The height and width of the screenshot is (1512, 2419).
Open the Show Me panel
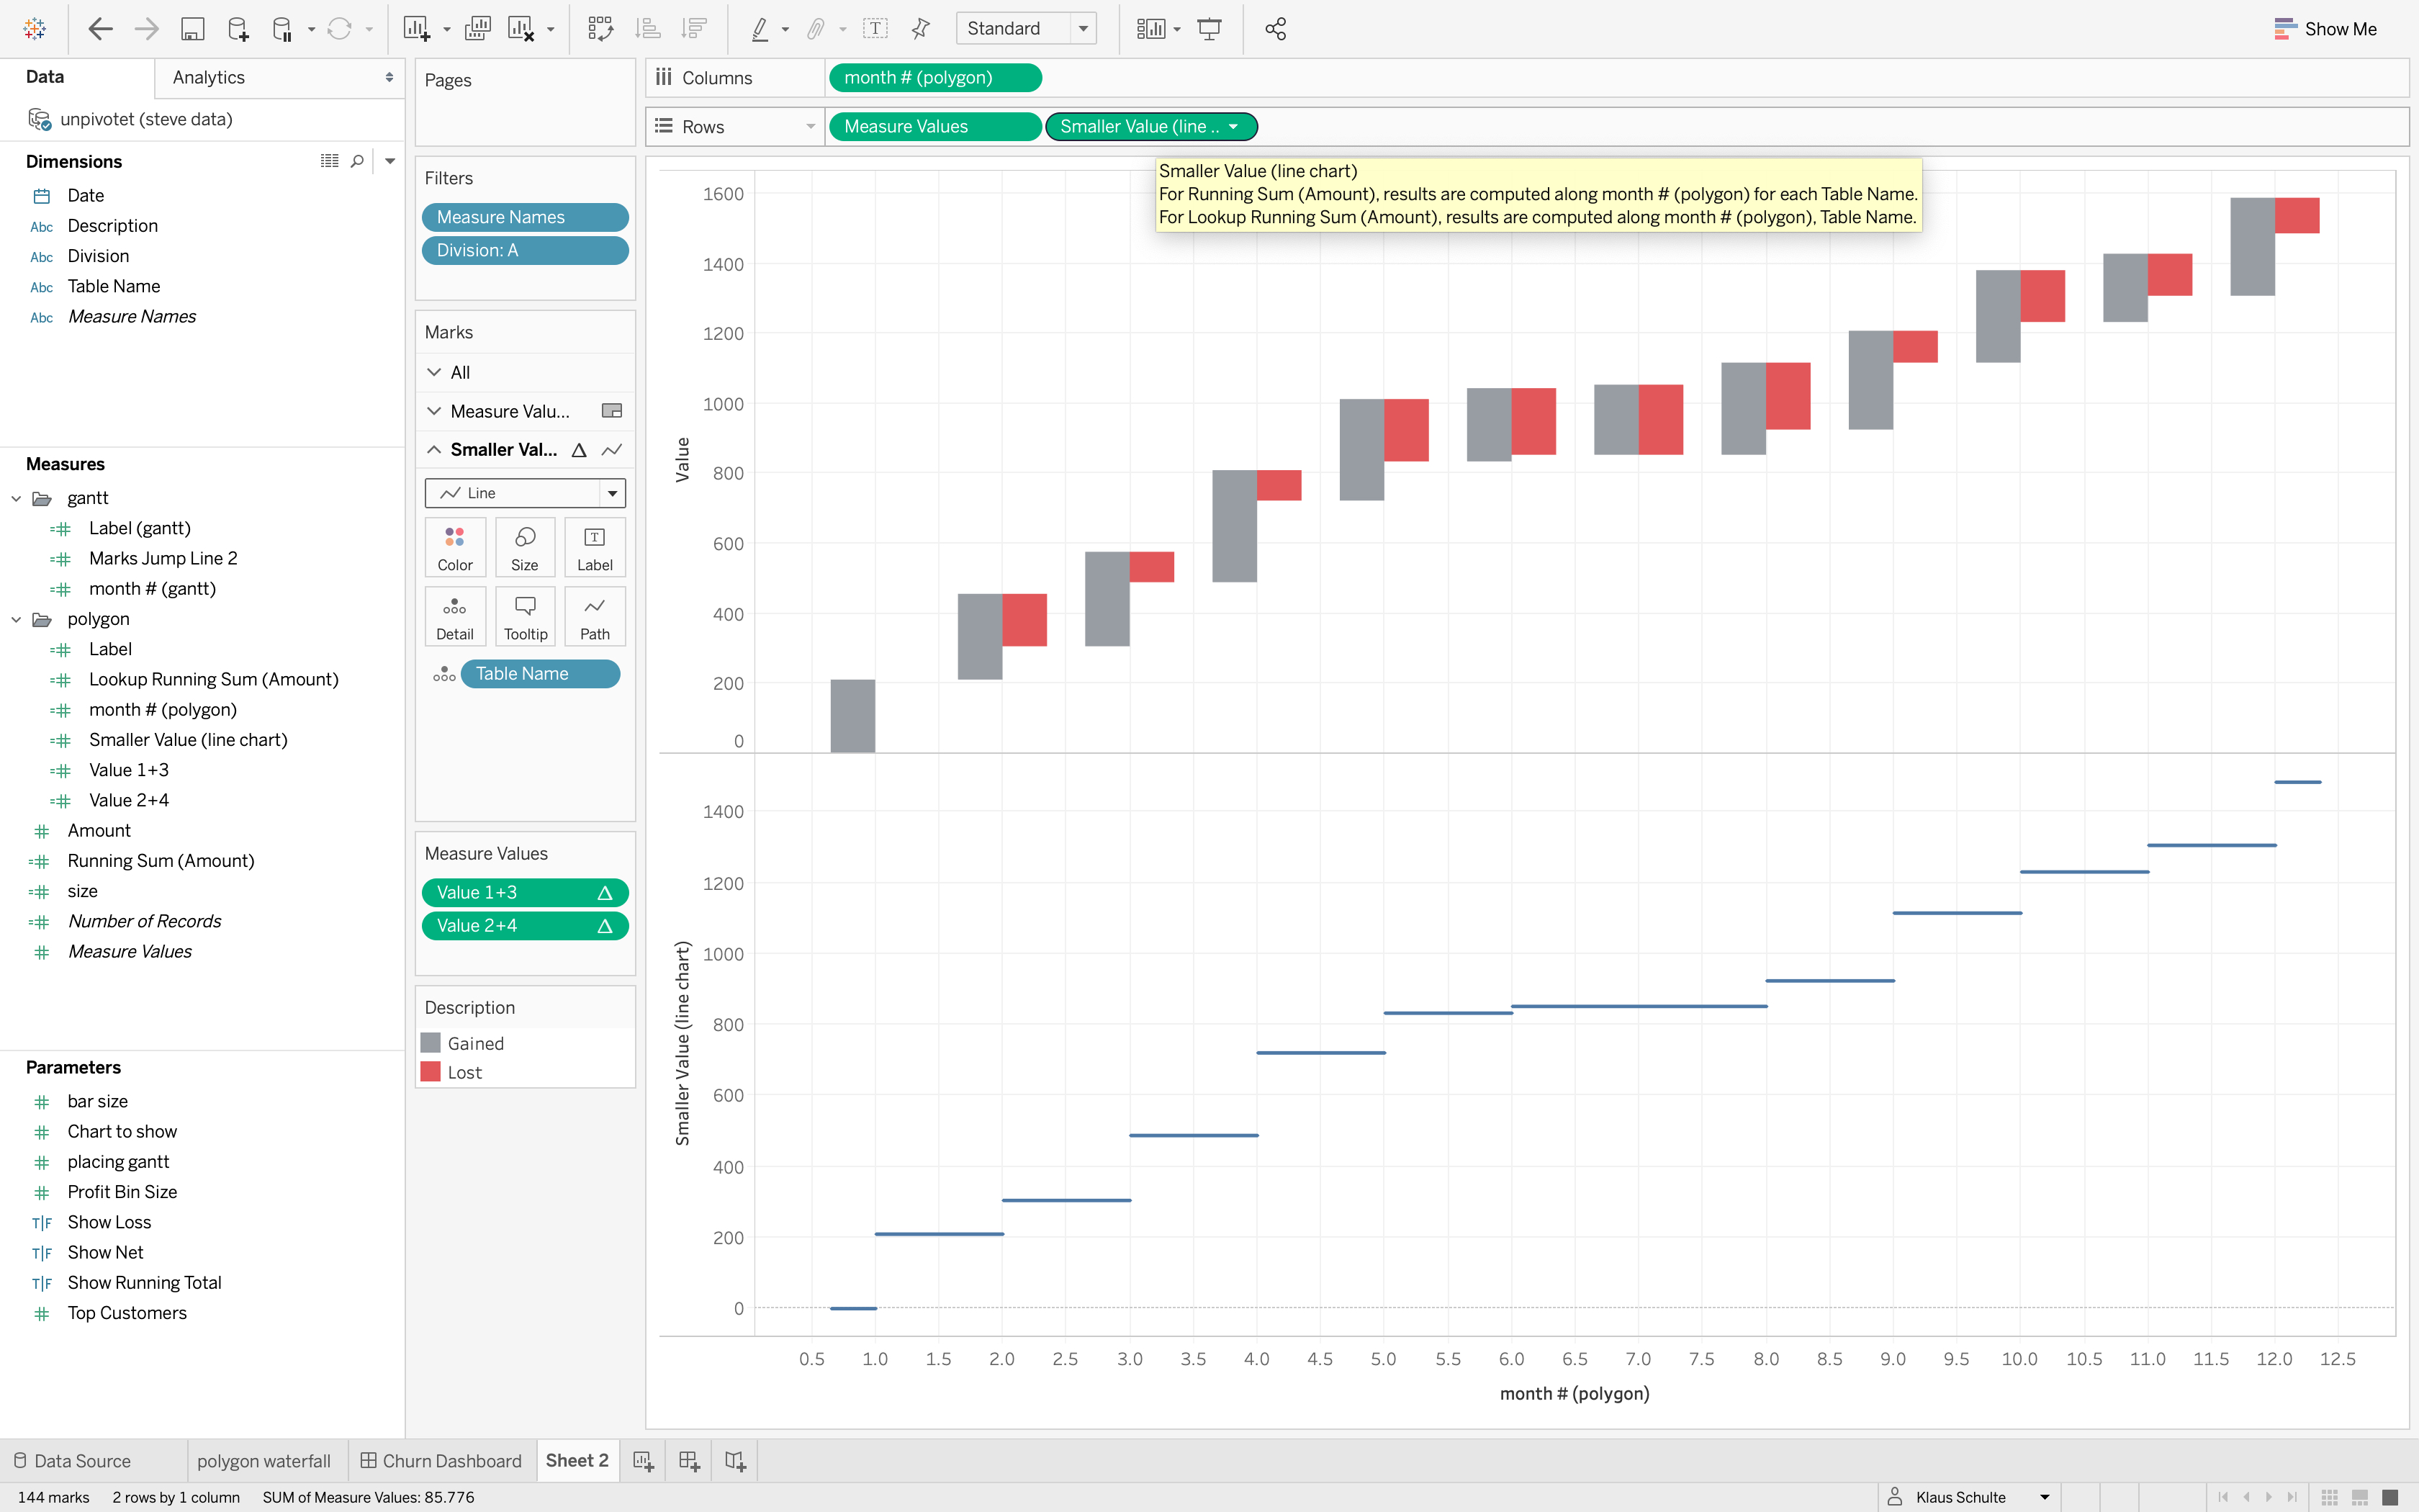[2325, 29]
